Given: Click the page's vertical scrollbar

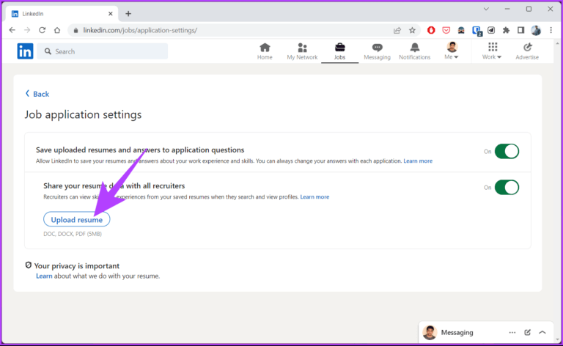Looking at the screenshot, I should coord(557,191).
